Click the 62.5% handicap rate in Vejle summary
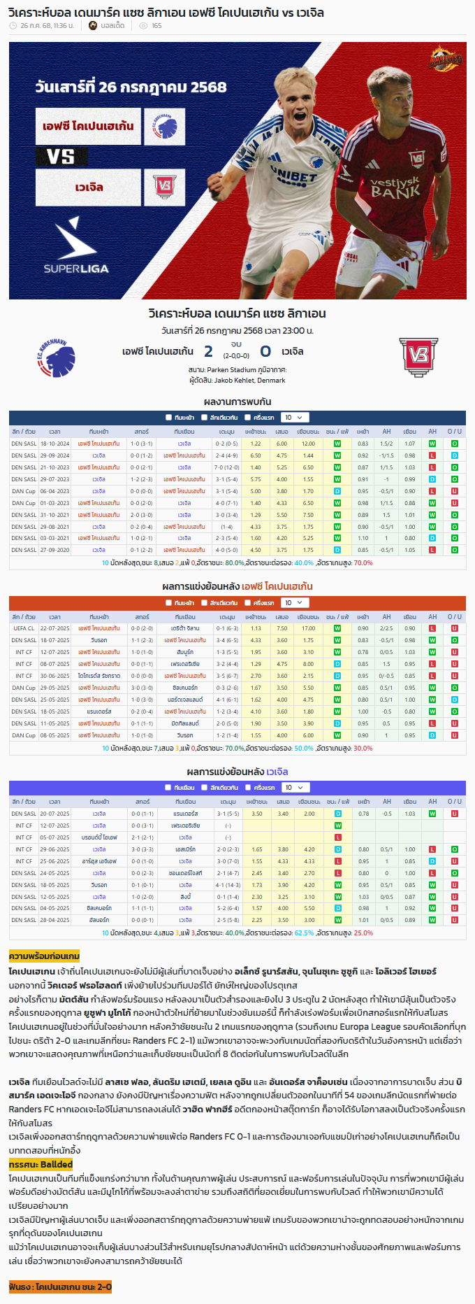The height and width of the screenshot is (1304, 475). 305,933
